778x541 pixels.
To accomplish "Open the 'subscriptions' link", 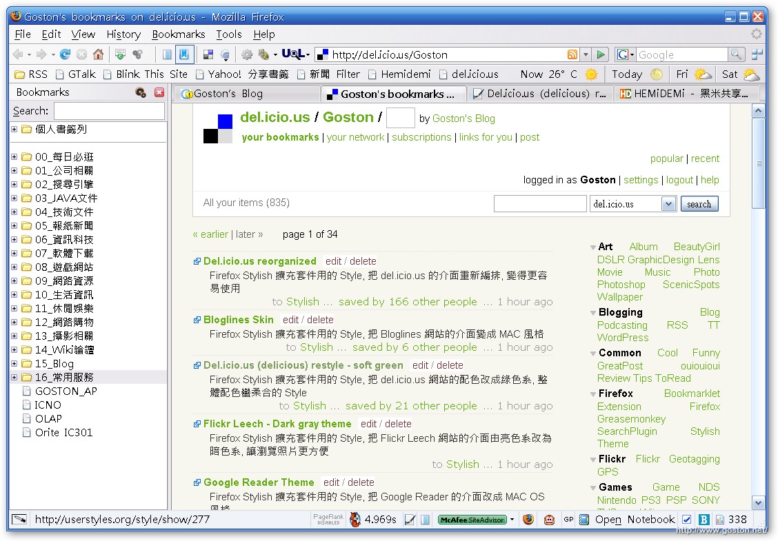I will coord(421,137).
